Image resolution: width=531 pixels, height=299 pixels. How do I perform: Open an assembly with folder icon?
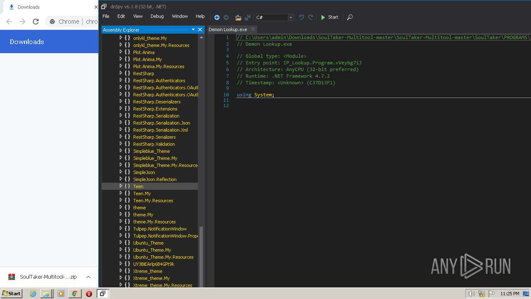(238, 17)
